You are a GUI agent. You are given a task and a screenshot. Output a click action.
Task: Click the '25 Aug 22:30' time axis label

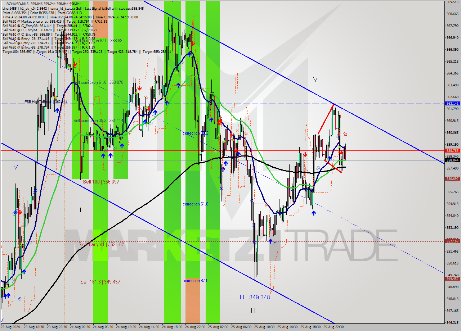point(334,327)
